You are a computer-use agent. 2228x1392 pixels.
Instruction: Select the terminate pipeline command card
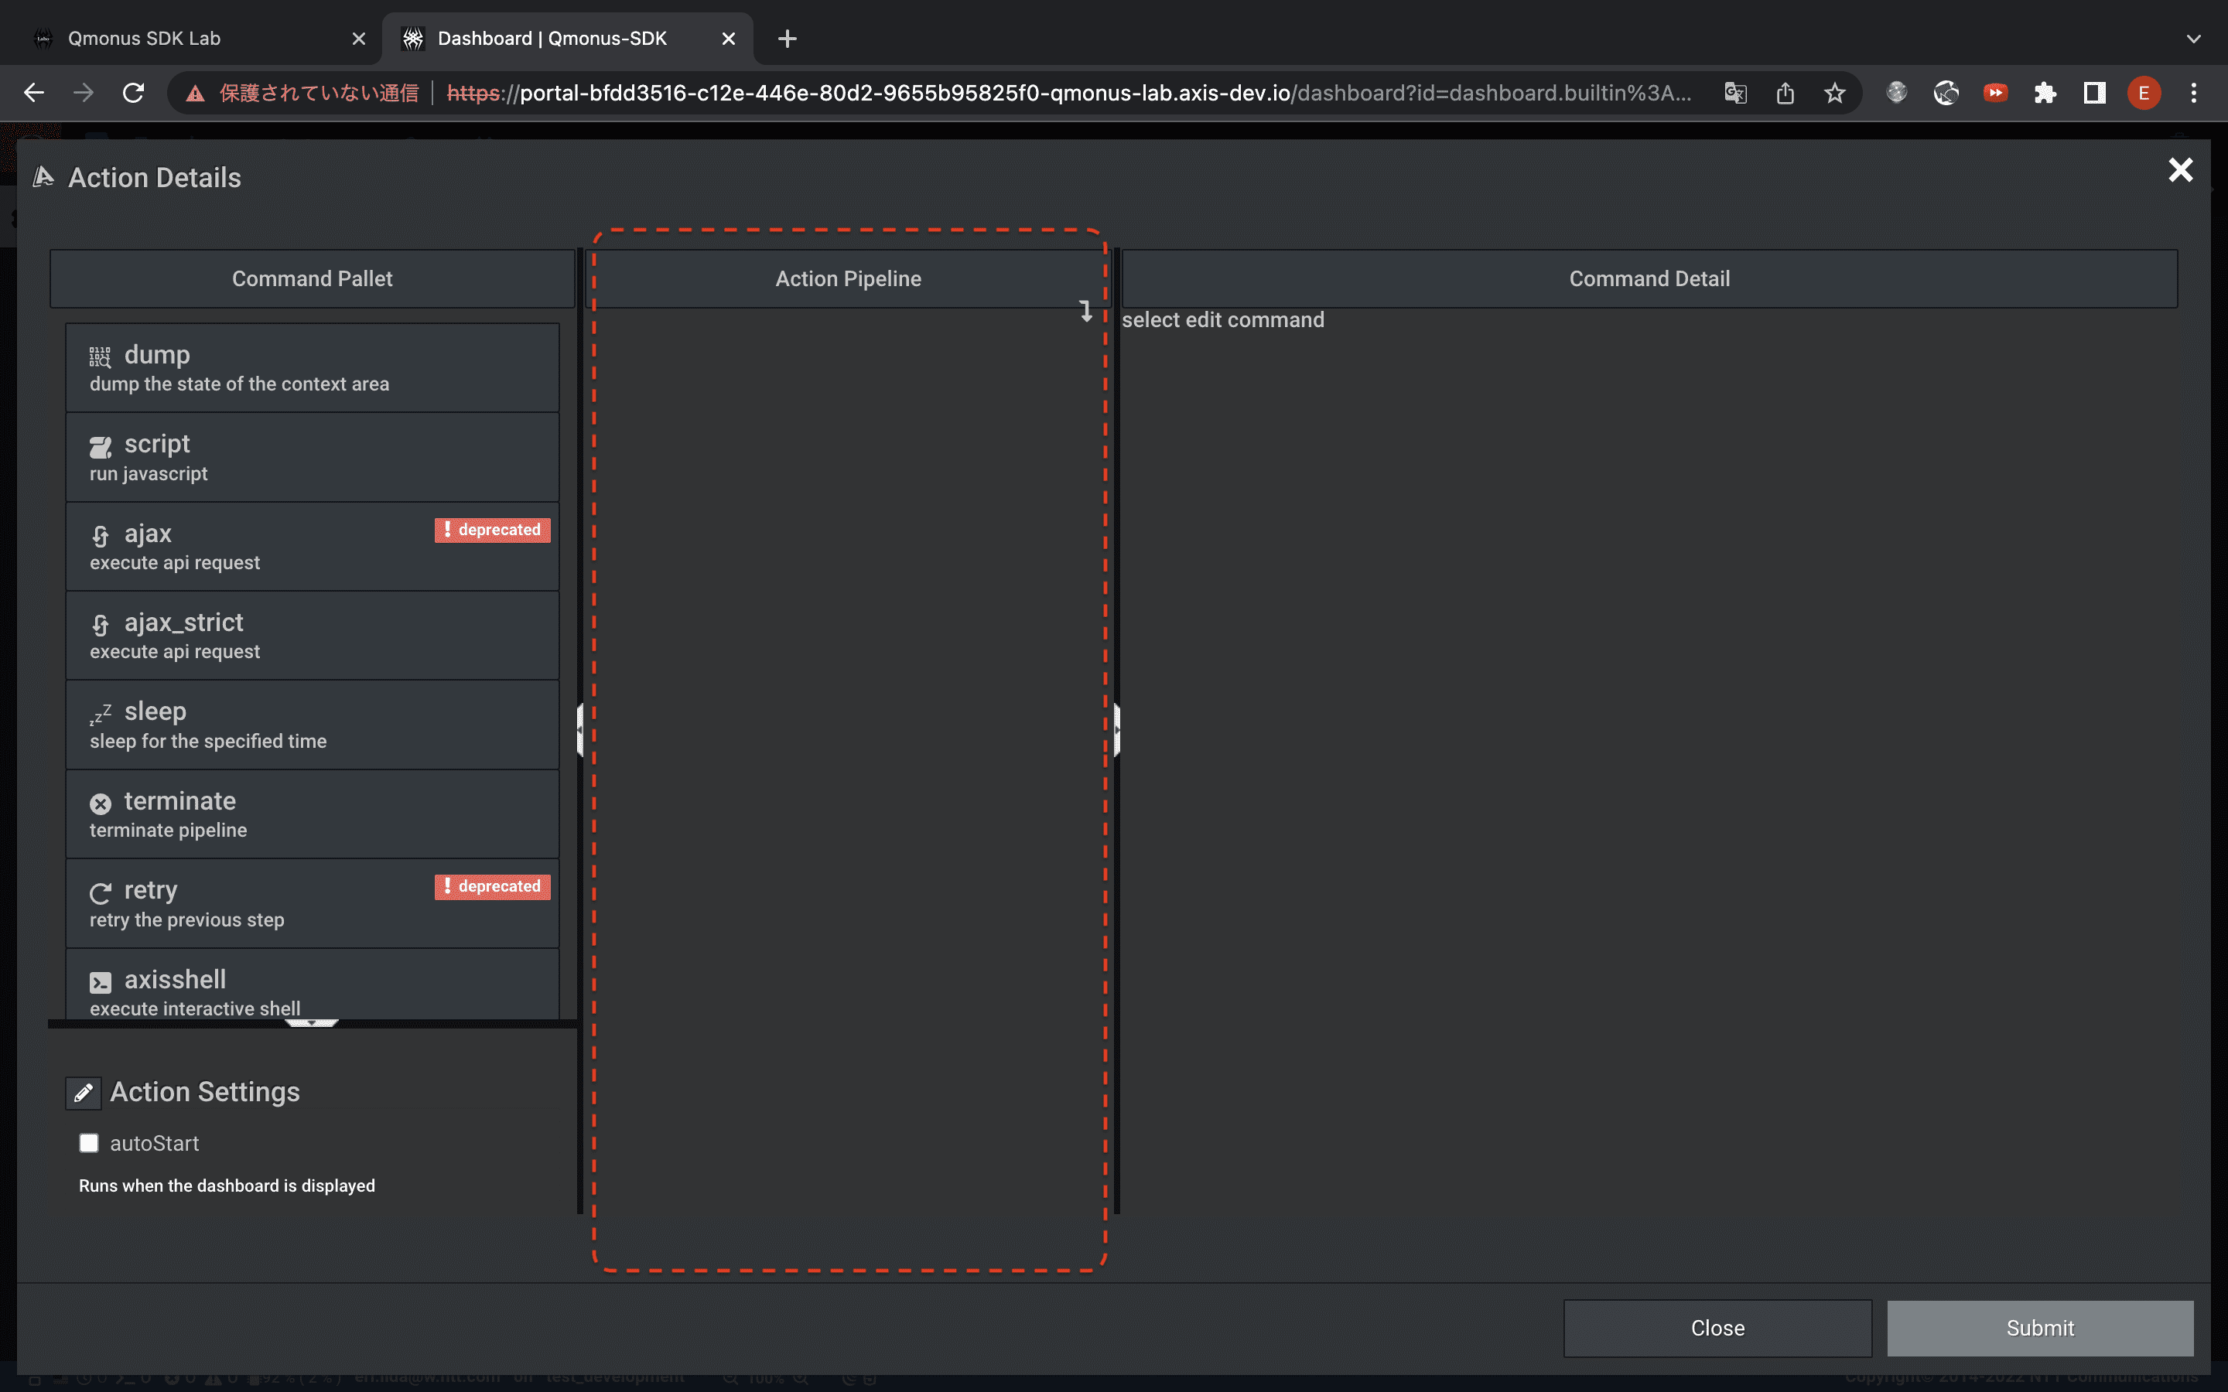pyautogui.click(x=312, y=815)
